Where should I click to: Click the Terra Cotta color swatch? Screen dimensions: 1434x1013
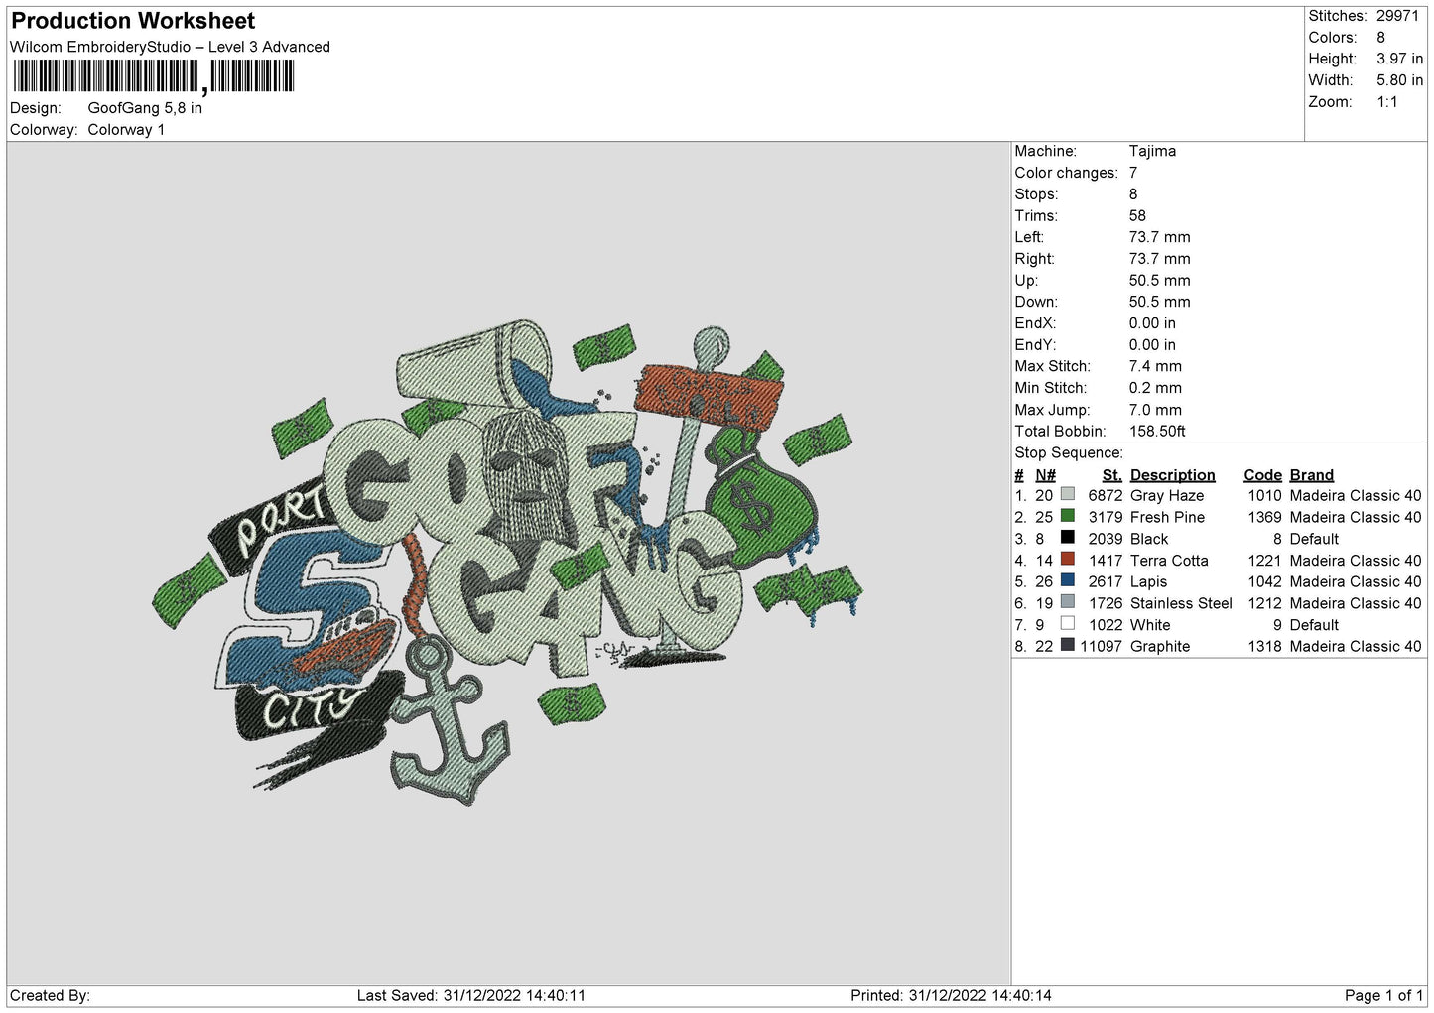tap(1068, 560)
